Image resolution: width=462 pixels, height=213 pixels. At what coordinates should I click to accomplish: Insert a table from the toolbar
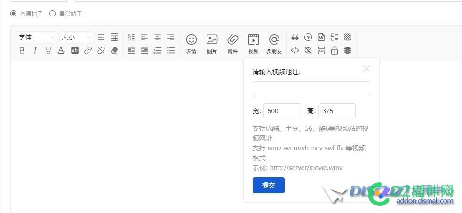tap(114, 37)
